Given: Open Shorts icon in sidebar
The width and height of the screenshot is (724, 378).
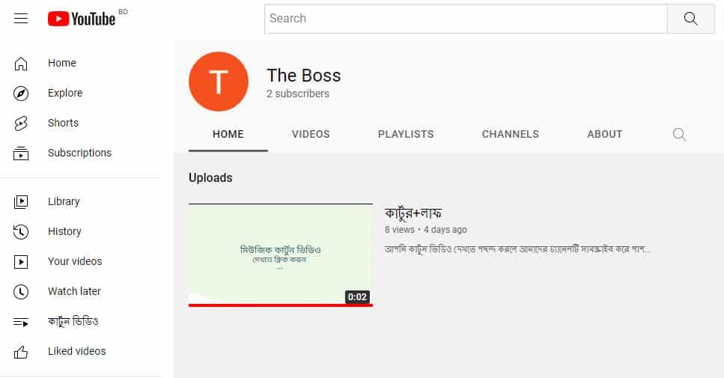Looking at the screenshot, I should point(21,124).
